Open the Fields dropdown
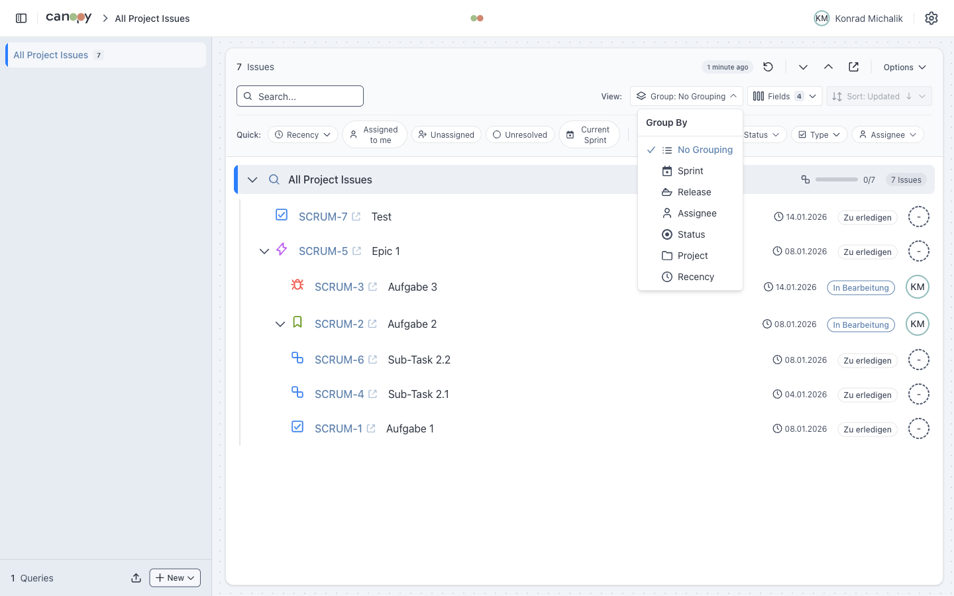 pos(784,96)
